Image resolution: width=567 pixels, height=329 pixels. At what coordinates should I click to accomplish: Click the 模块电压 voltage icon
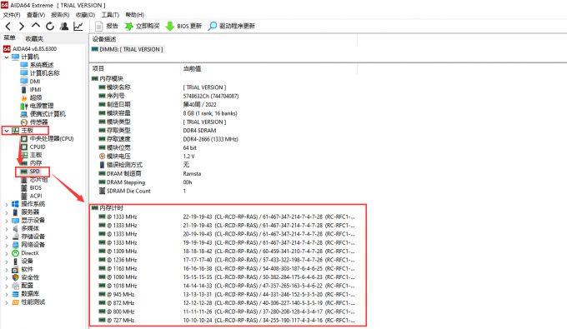pyautogui.click(x=102, y=157)
